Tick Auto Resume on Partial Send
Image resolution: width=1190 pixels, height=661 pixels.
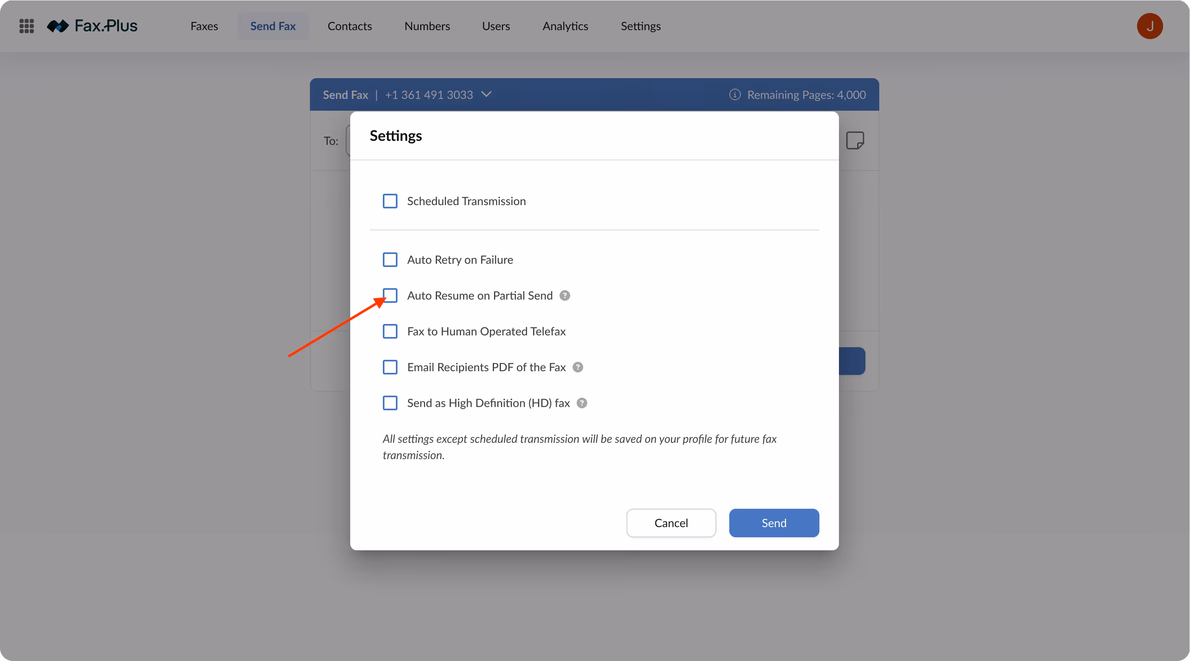(390, 295)
